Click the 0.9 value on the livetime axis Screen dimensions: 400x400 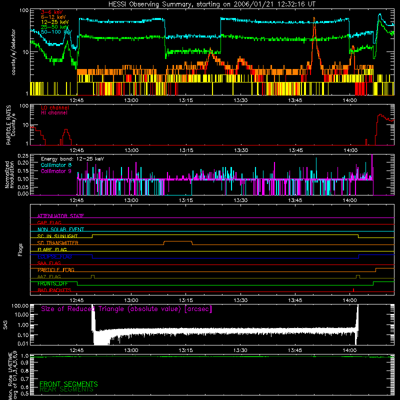point(24,363)
